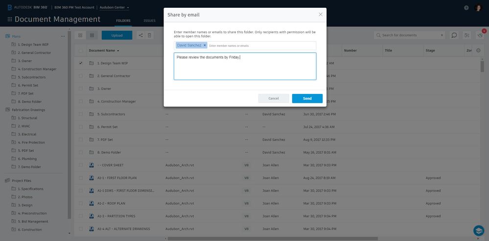Viewport: 489px width, 241px height.
Task: Expand 3. Design tree folder
Action: (13, 205)
